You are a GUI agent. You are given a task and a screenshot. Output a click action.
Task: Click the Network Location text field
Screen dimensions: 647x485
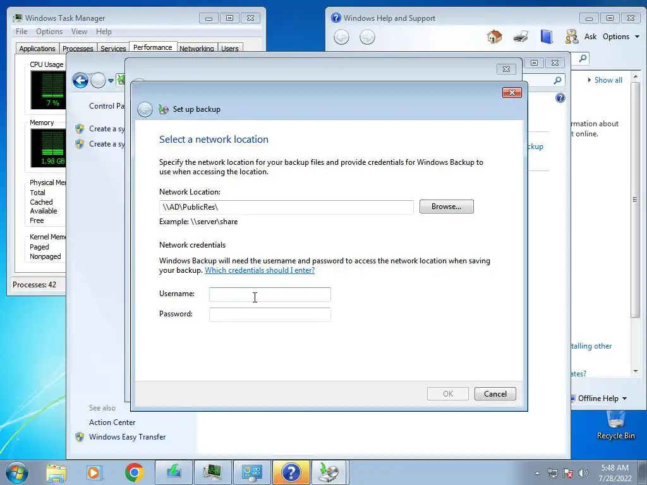click(x=286, y=207)
